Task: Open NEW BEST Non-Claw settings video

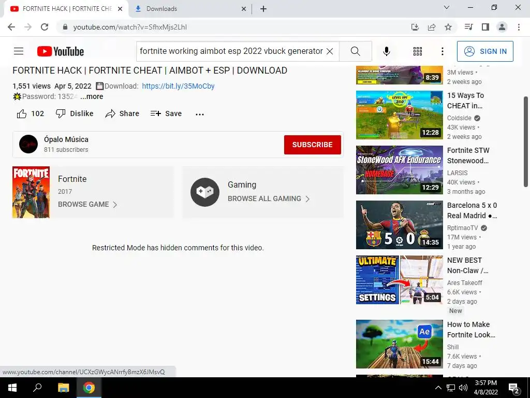Action: [399, 280]
